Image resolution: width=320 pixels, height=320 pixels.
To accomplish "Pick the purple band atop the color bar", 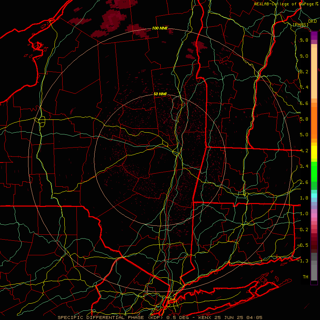I will (x=314, y=36).
